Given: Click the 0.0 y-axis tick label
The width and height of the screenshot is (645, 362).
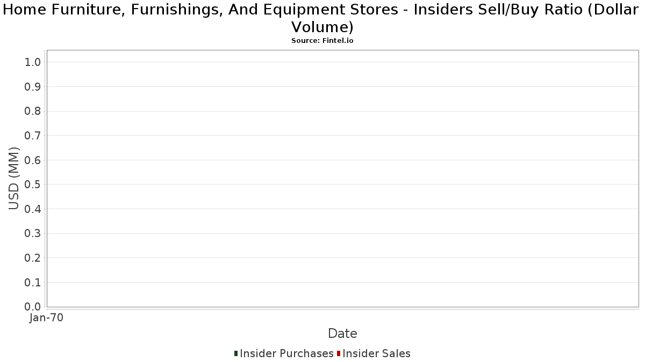Looking at the screenshot, I should 33,307.
